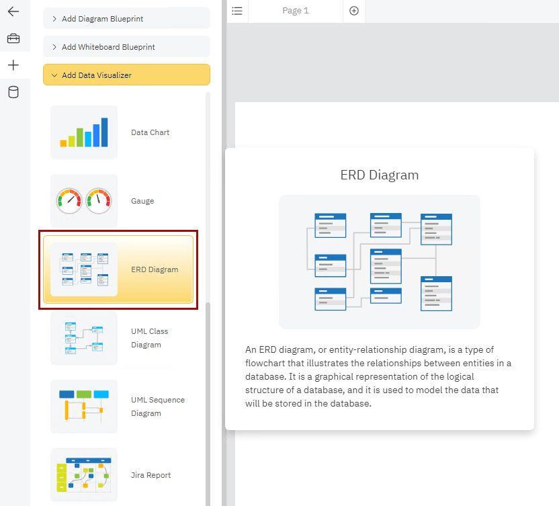Image resolution: width=559 pixels, height=506 pixels.
Task: Click the UML Class Diagram thumbnail
Action: (84, 338)
